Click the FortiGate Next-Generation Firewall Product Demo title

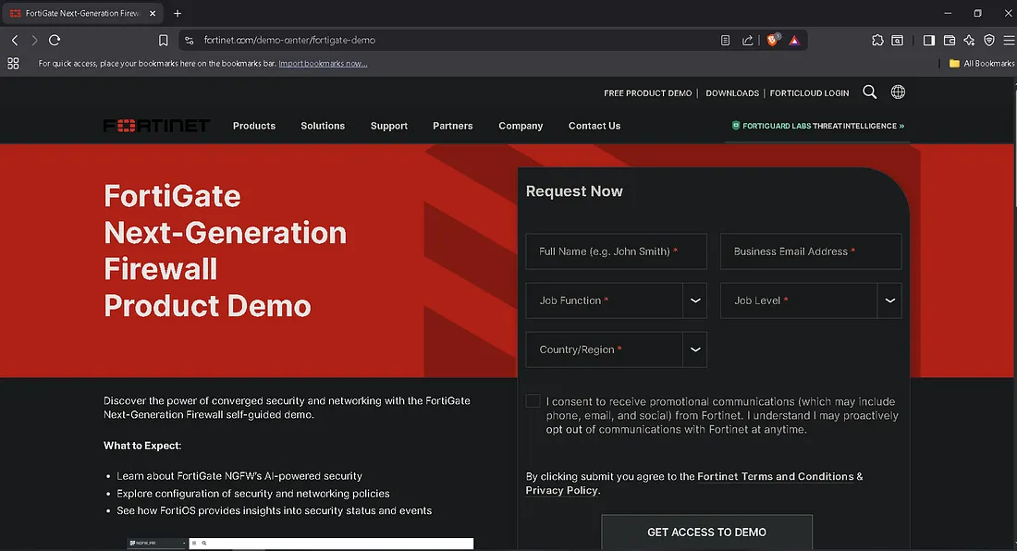click(x=225, y=251)
